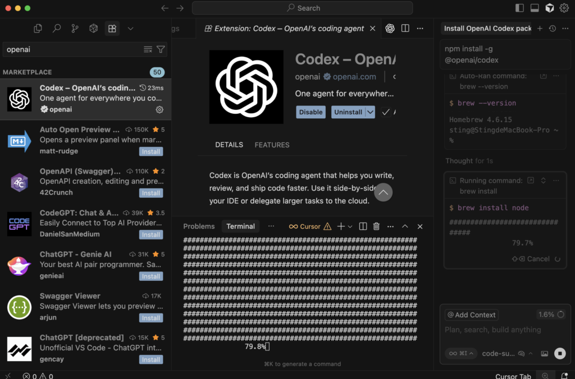Kill terminal with the trash icon
575x379 pixels.
coord(376,227)
